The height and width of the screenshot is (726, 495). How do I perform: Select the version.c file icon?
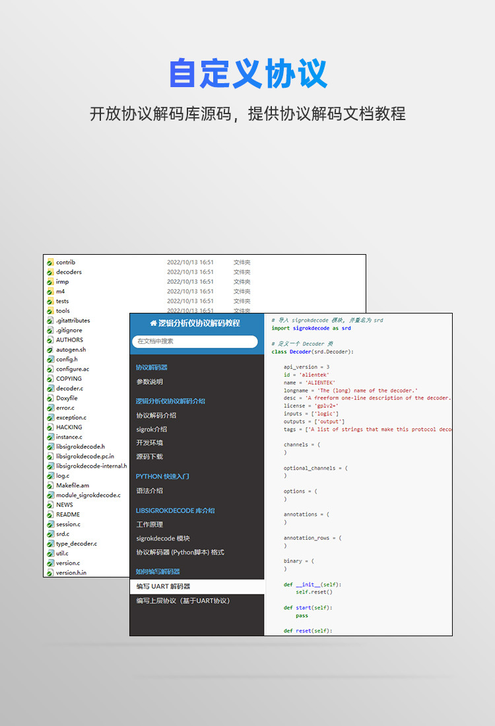[50, 564]
